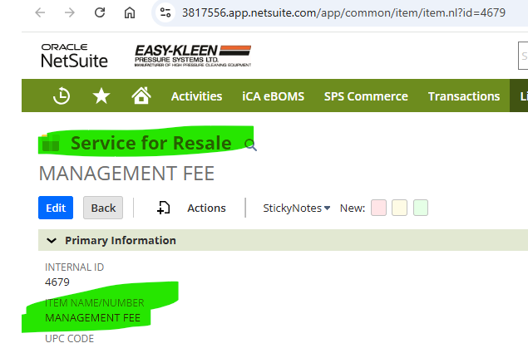Click the item type icon next to Service for Resale
Image resolution: width=528 pixels, height=353 pixels.
51,143
